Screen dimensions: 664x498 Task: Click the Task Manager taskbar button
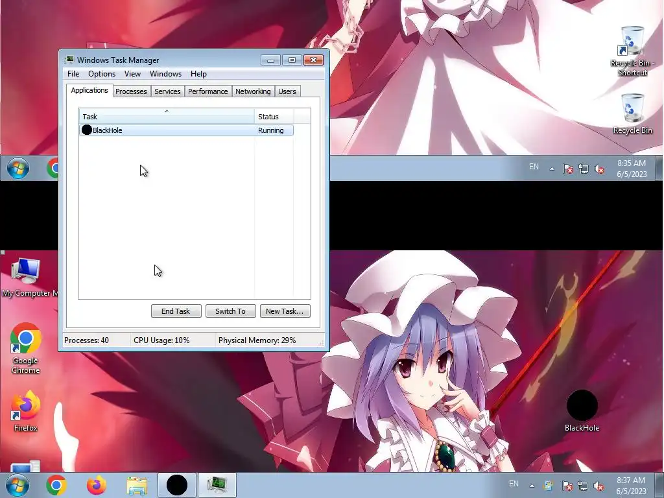217,485
